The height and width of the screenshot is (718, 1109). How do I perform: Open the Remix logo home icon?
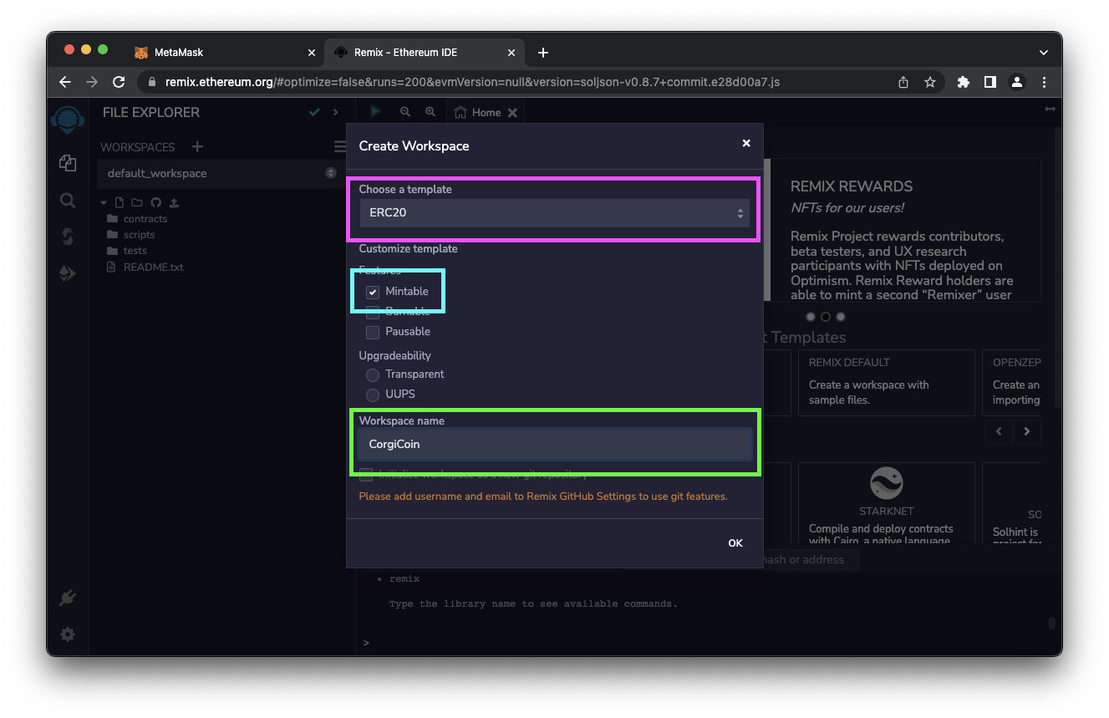coord(68,120)
